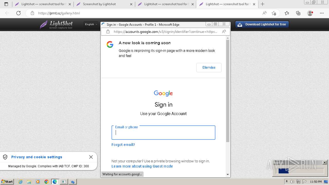
Task: Open the Edge profile avatar
Action: pos(310,13)
